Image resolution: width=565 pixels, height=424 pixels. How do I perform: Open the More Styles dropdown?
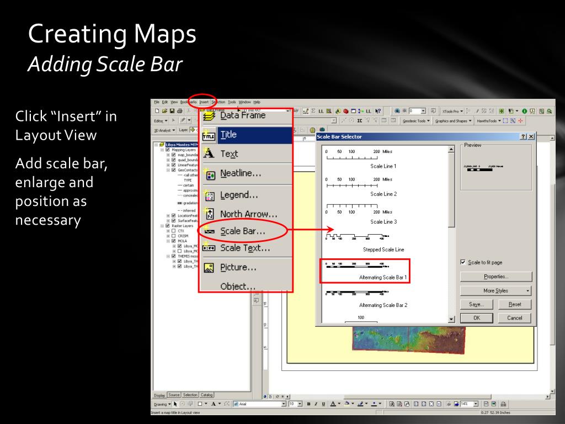(x=496, y=290)
